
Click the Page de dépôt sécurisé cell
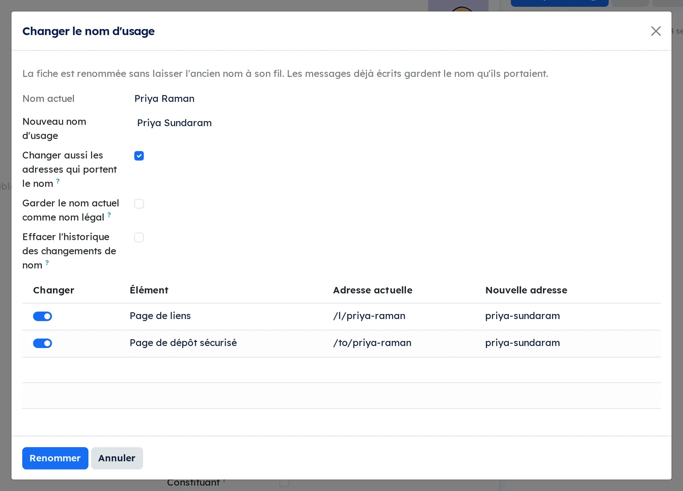click(x=183, y=343)
